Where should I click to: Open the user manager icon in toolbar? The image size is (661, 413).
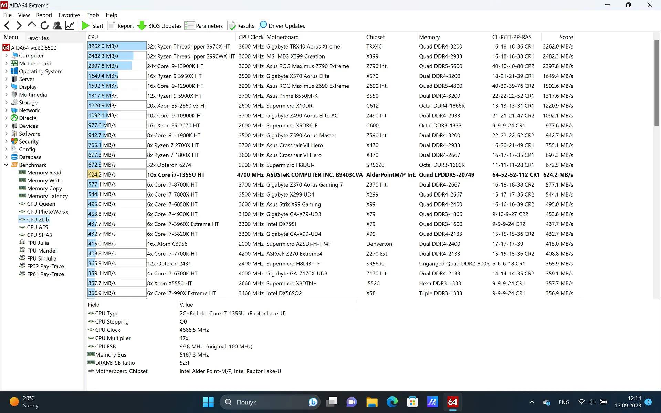57,25
